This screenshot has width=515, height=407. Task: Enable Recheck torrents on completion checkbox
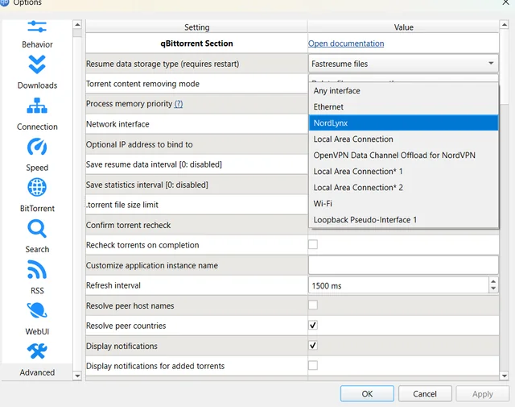[x=313, y=245]
